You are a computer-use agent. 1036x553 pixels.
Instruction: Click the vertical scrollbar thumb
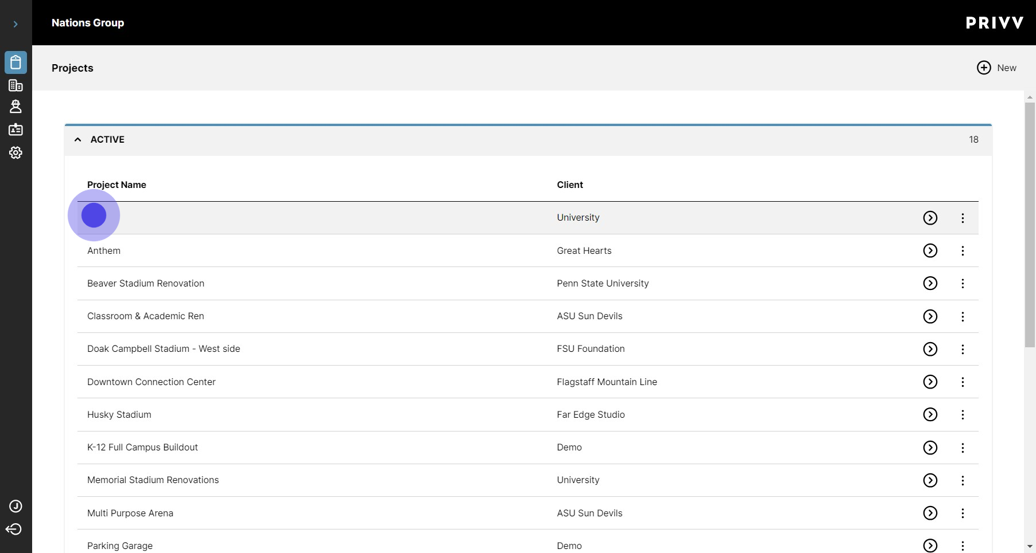[x=1030, y=225]
